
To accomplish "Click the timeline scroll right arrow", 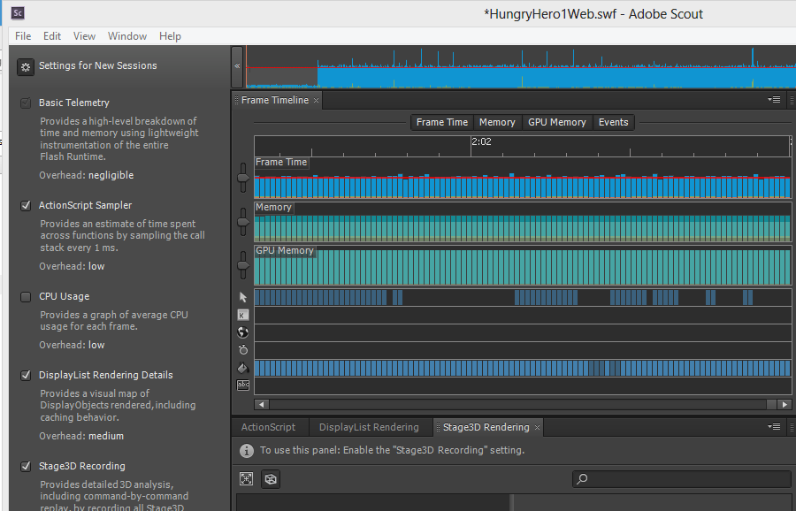I will coord(785,404).
